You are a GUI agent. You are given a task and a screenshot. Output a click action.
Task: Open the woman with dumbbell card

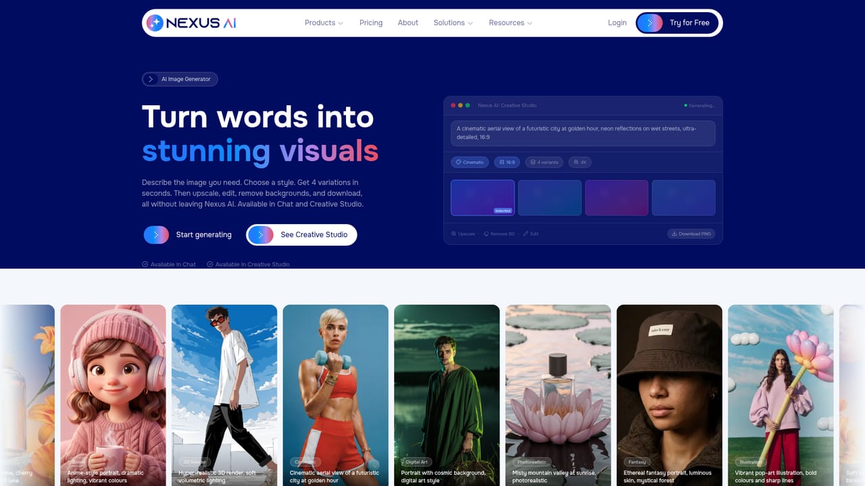[x=336, y=396]
